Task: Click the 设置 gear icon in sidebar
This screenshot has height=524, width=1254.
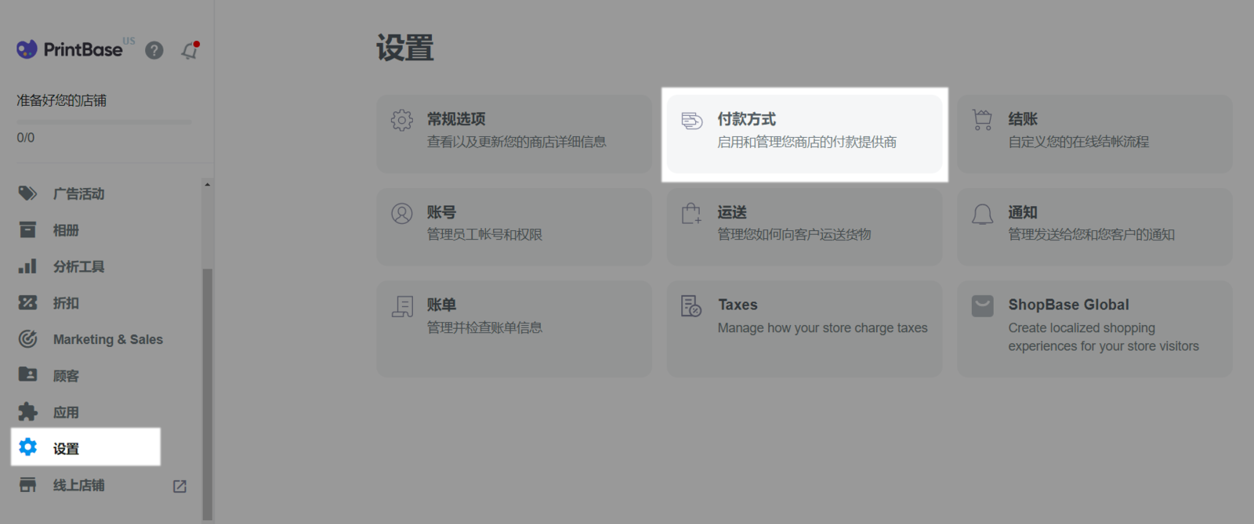Action: tap(27, 446)
